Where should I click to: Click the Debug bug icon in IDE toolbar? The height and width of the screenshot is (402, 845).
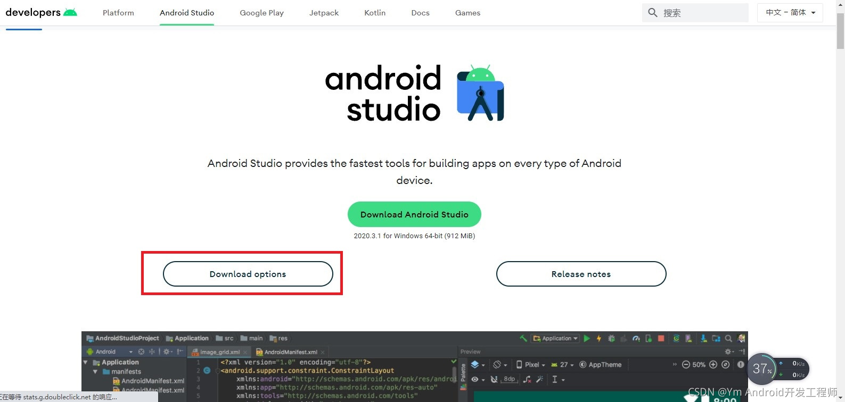coord(611,338)
